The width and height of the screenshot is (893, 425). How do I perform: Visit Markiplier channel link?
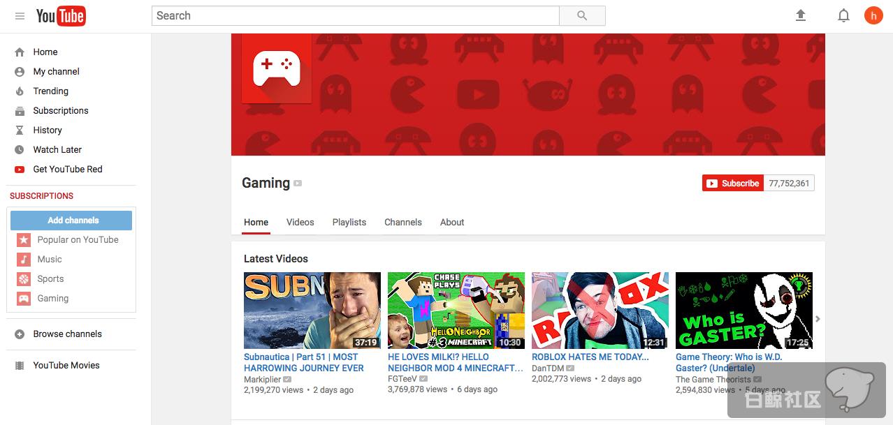pos(262,379)
